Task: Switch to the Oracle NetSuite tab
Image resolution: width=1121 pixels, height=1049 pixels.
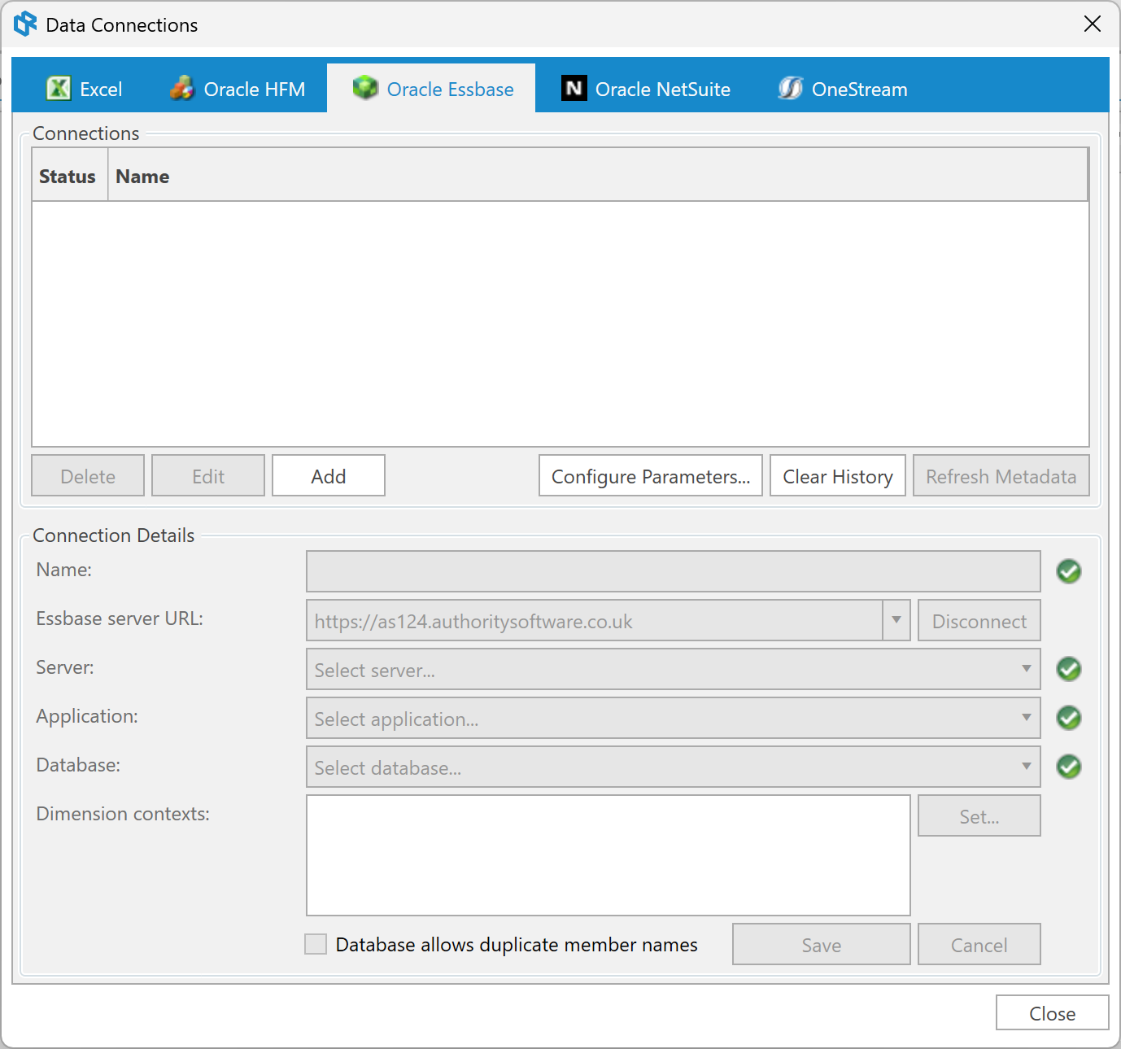Action: pyautogui.click(x=662, y=89)
